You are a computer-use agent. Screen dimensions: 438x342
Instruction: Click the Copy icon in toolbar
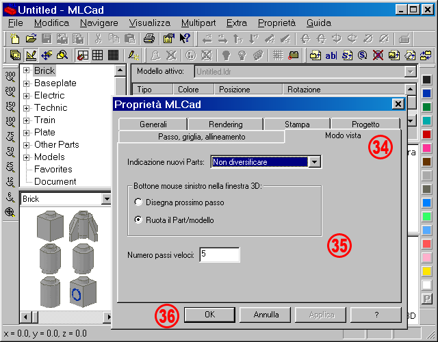coord(114,38)
